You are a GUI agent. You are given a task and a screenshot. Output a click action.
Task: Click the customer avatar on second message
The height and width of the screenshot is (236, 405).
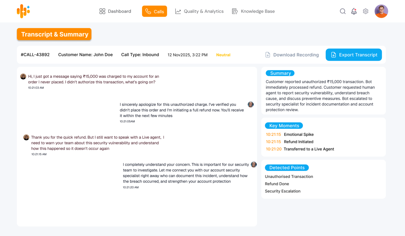point(26,137)
